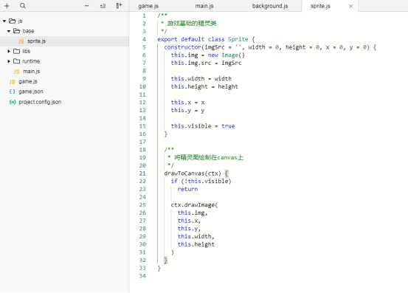The height and width of the screenshot is (293, 408).
Task: Click the JS file icon beside sprite.js
Action: coord(21,41)
